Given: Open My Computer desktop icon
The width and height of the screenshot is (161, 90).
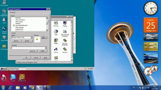Looking at the screenshot, I should click(4, 3).
